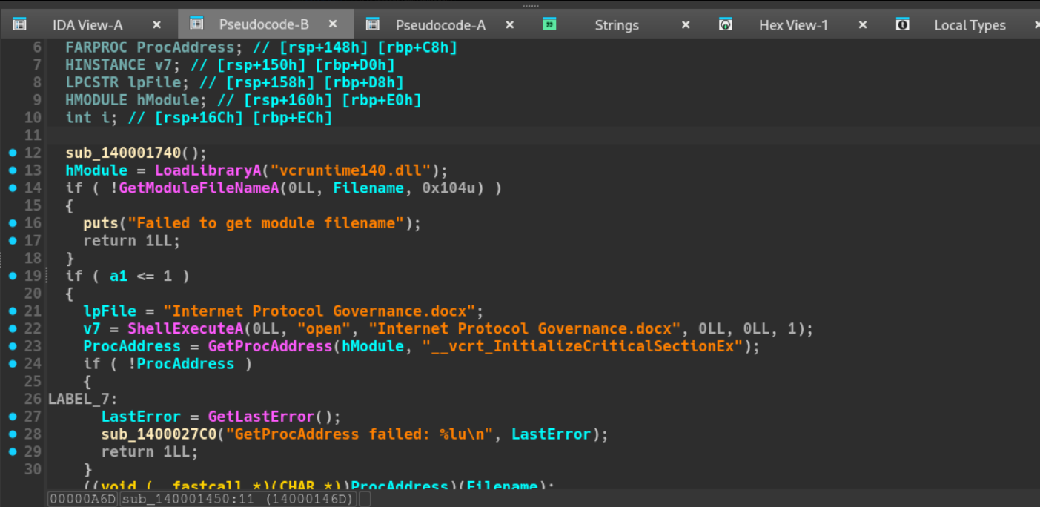Click the Local Types tab icon
1040x507 pixels.
tap(902, 24)
